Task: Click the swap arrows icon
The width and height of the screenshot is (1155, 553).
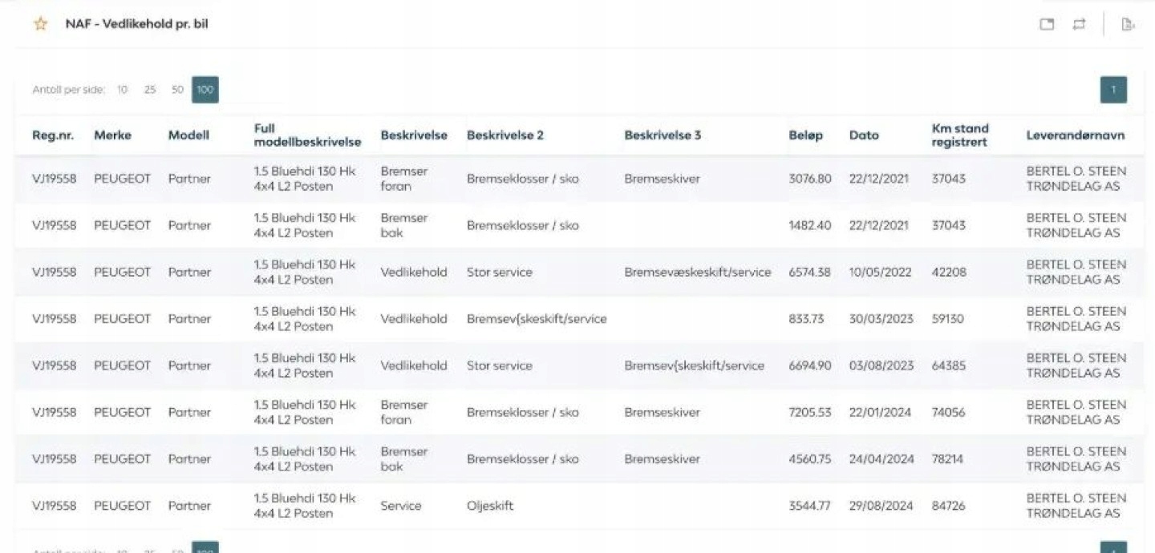Action: [1079, 24]
